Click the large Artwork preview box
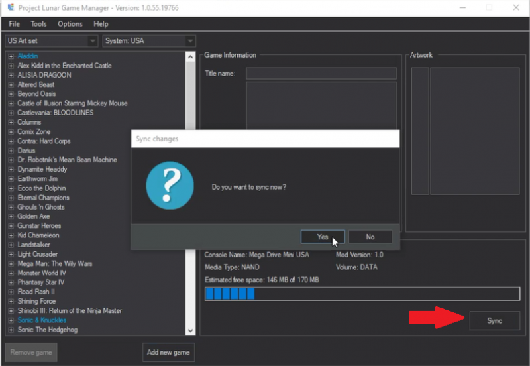Screen dimensions: 530x366 pos(475,131)
